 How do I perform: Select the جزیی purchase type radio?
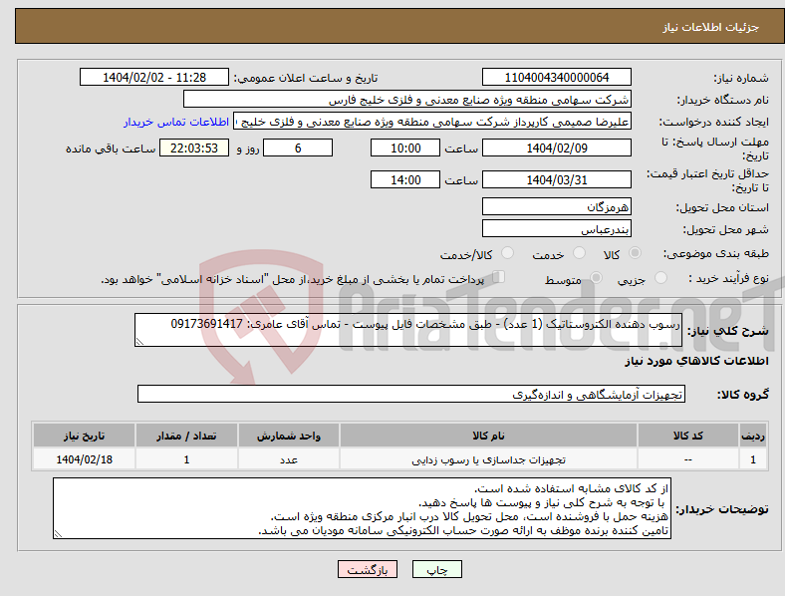click(x=660, y=277)
